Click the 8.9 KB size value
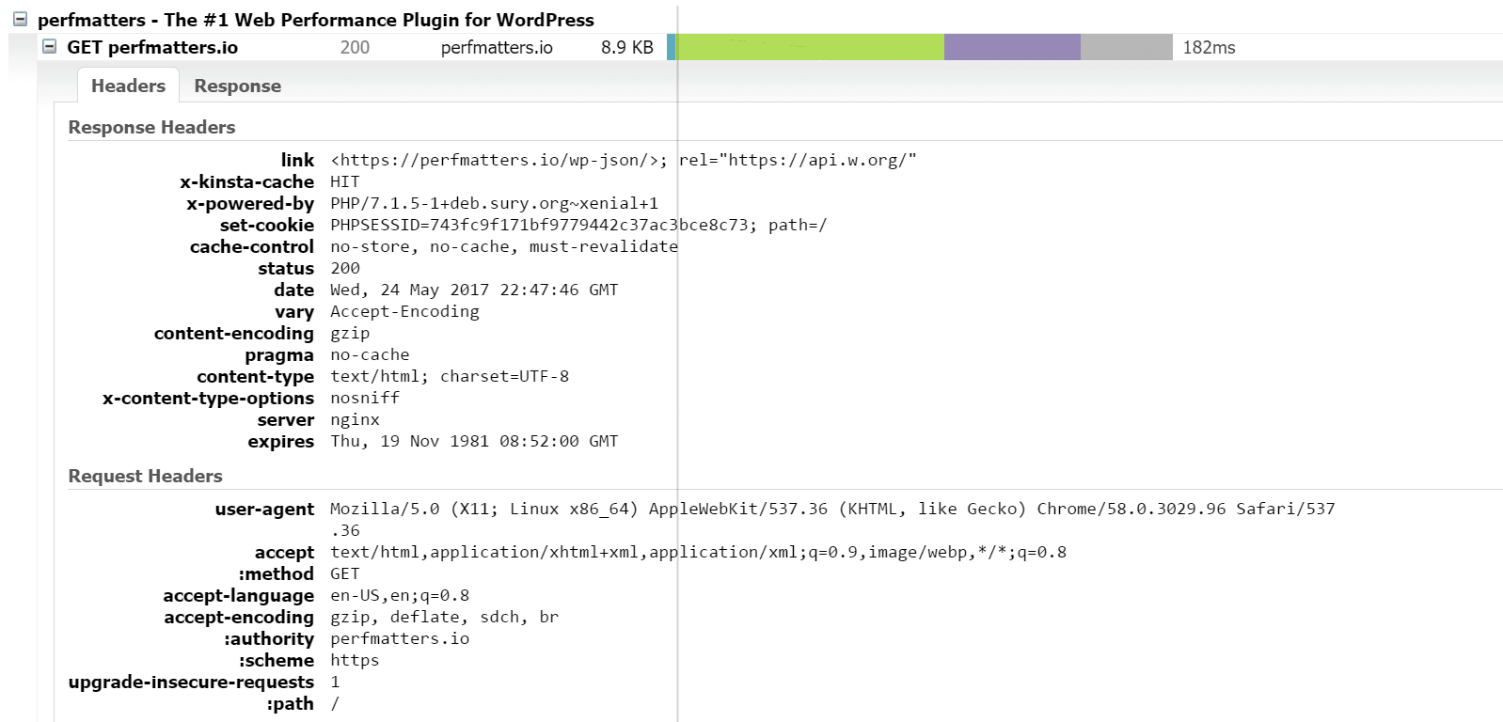This screenshot has height=722, width=1503. tap(626, 47)
